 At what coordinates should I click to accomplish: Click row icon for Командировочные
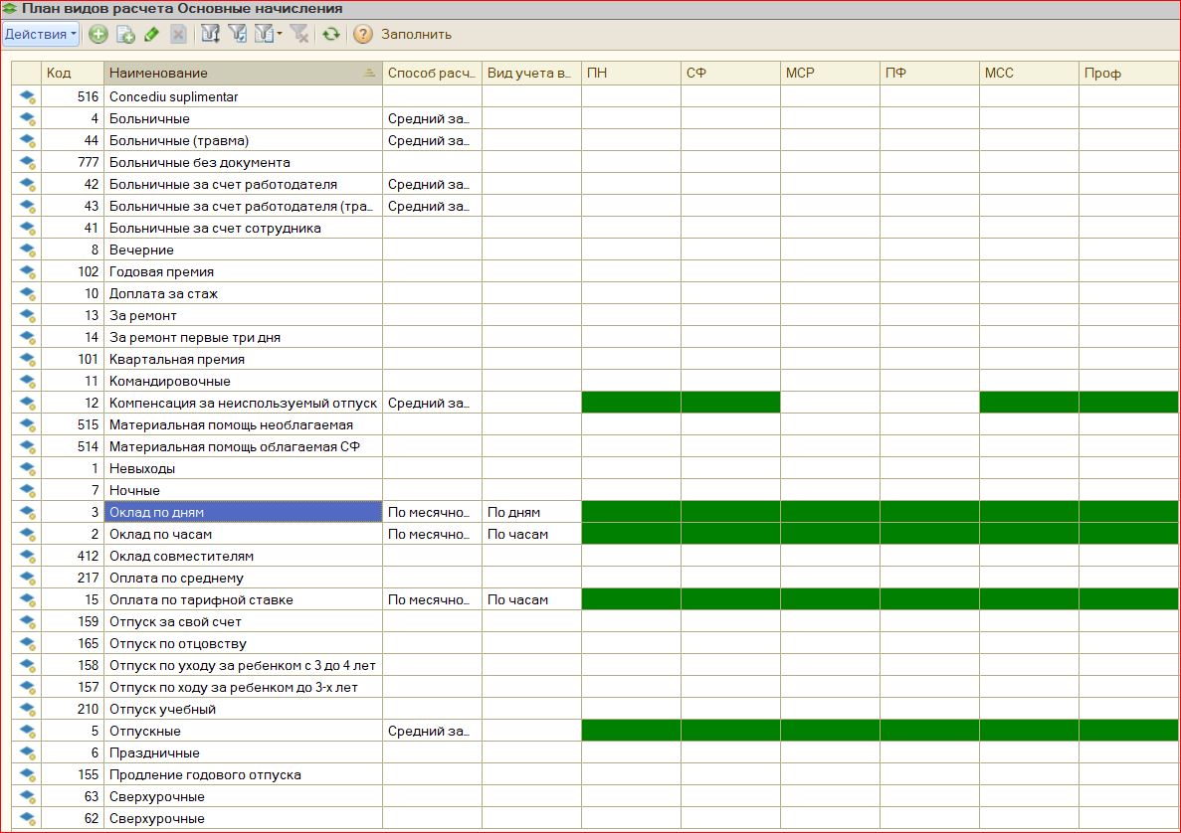27,381
